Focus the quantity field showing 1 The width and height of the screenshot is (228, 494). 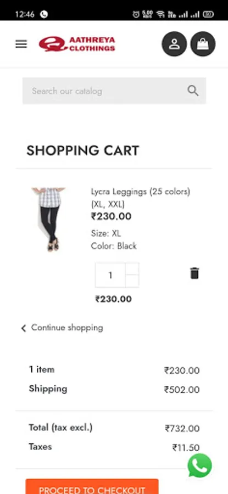tap(110, 275)
